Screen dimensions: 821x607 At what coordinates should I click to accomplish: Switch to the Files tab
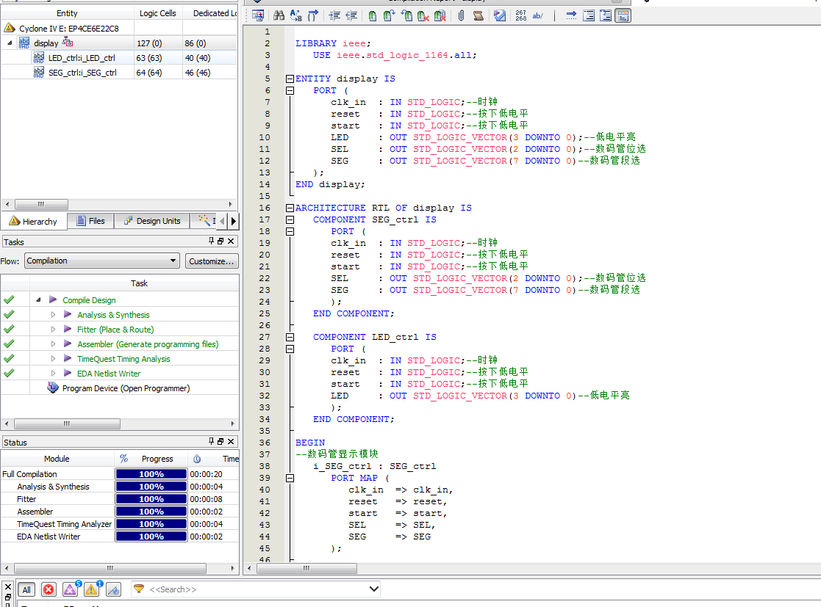point(91,221)
